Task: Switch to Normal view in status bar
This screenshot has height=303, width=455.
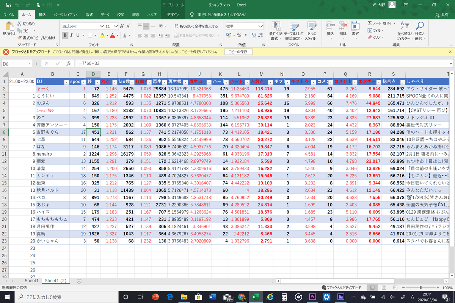Action: [x=373, y=288]
